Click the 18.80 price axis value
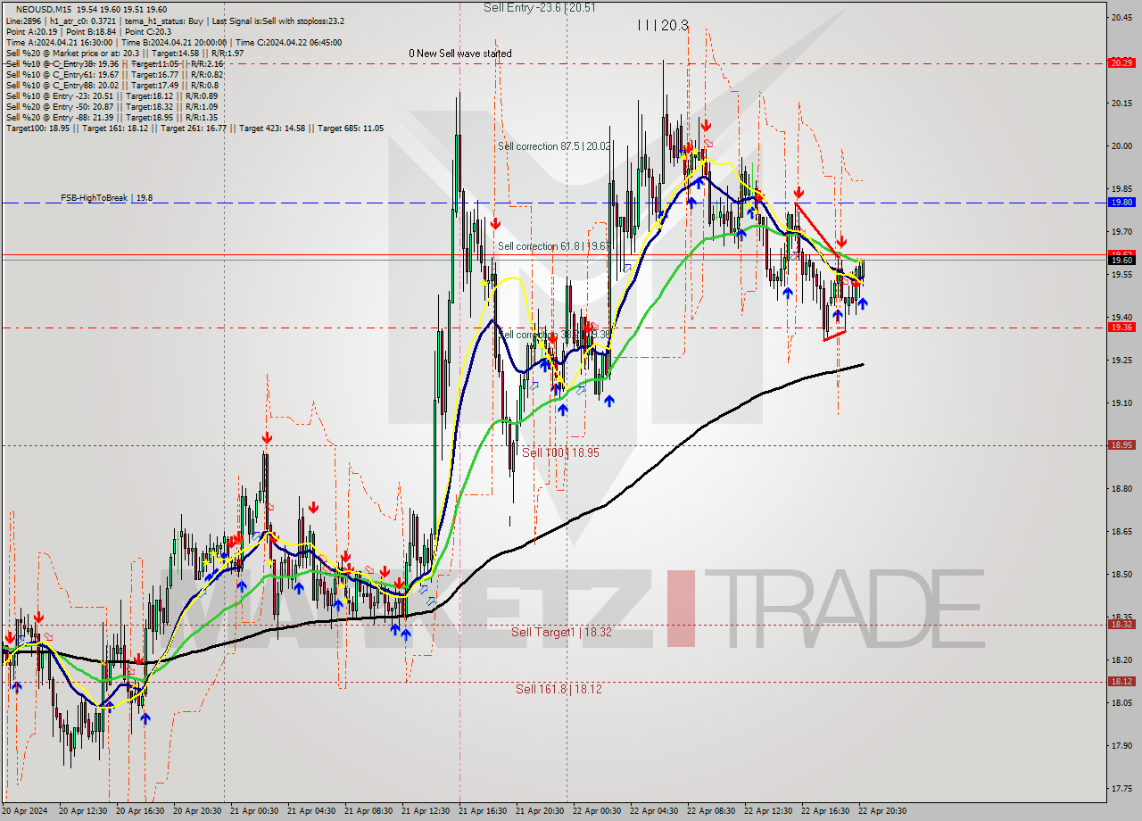 (x=1121, y=488)
